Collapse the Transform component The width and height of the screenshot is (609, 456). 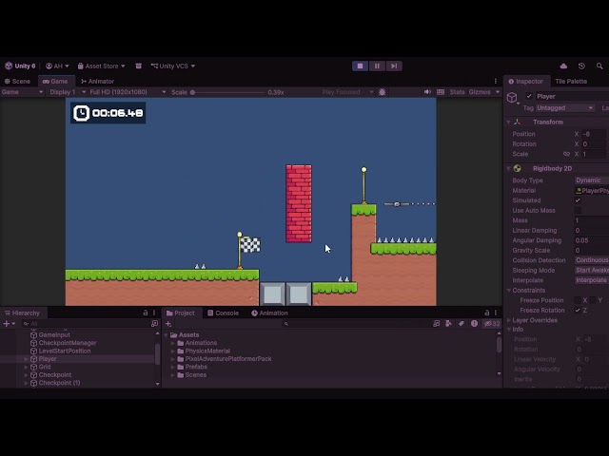(x=508, y=123)
